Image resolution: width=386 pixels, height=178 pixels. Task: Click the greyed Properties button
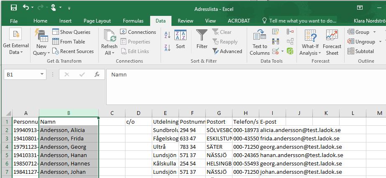pyautogui.click(x=135, y=41)
